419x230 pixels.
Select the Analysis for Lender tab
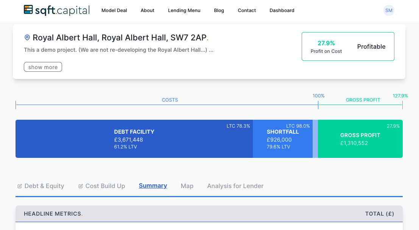(x=235, y=186)
